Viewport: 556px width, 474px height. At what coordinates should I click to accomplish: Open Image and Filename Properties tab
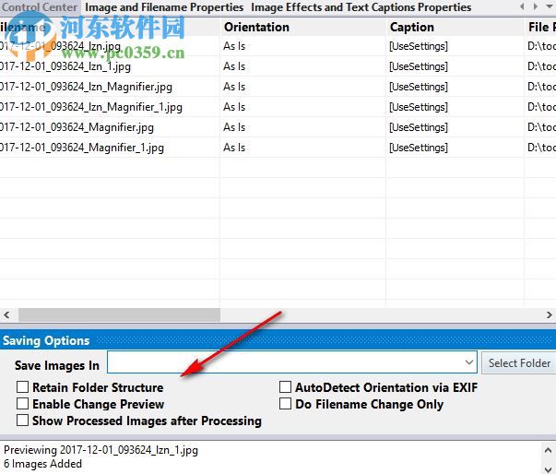pos(164,7)
